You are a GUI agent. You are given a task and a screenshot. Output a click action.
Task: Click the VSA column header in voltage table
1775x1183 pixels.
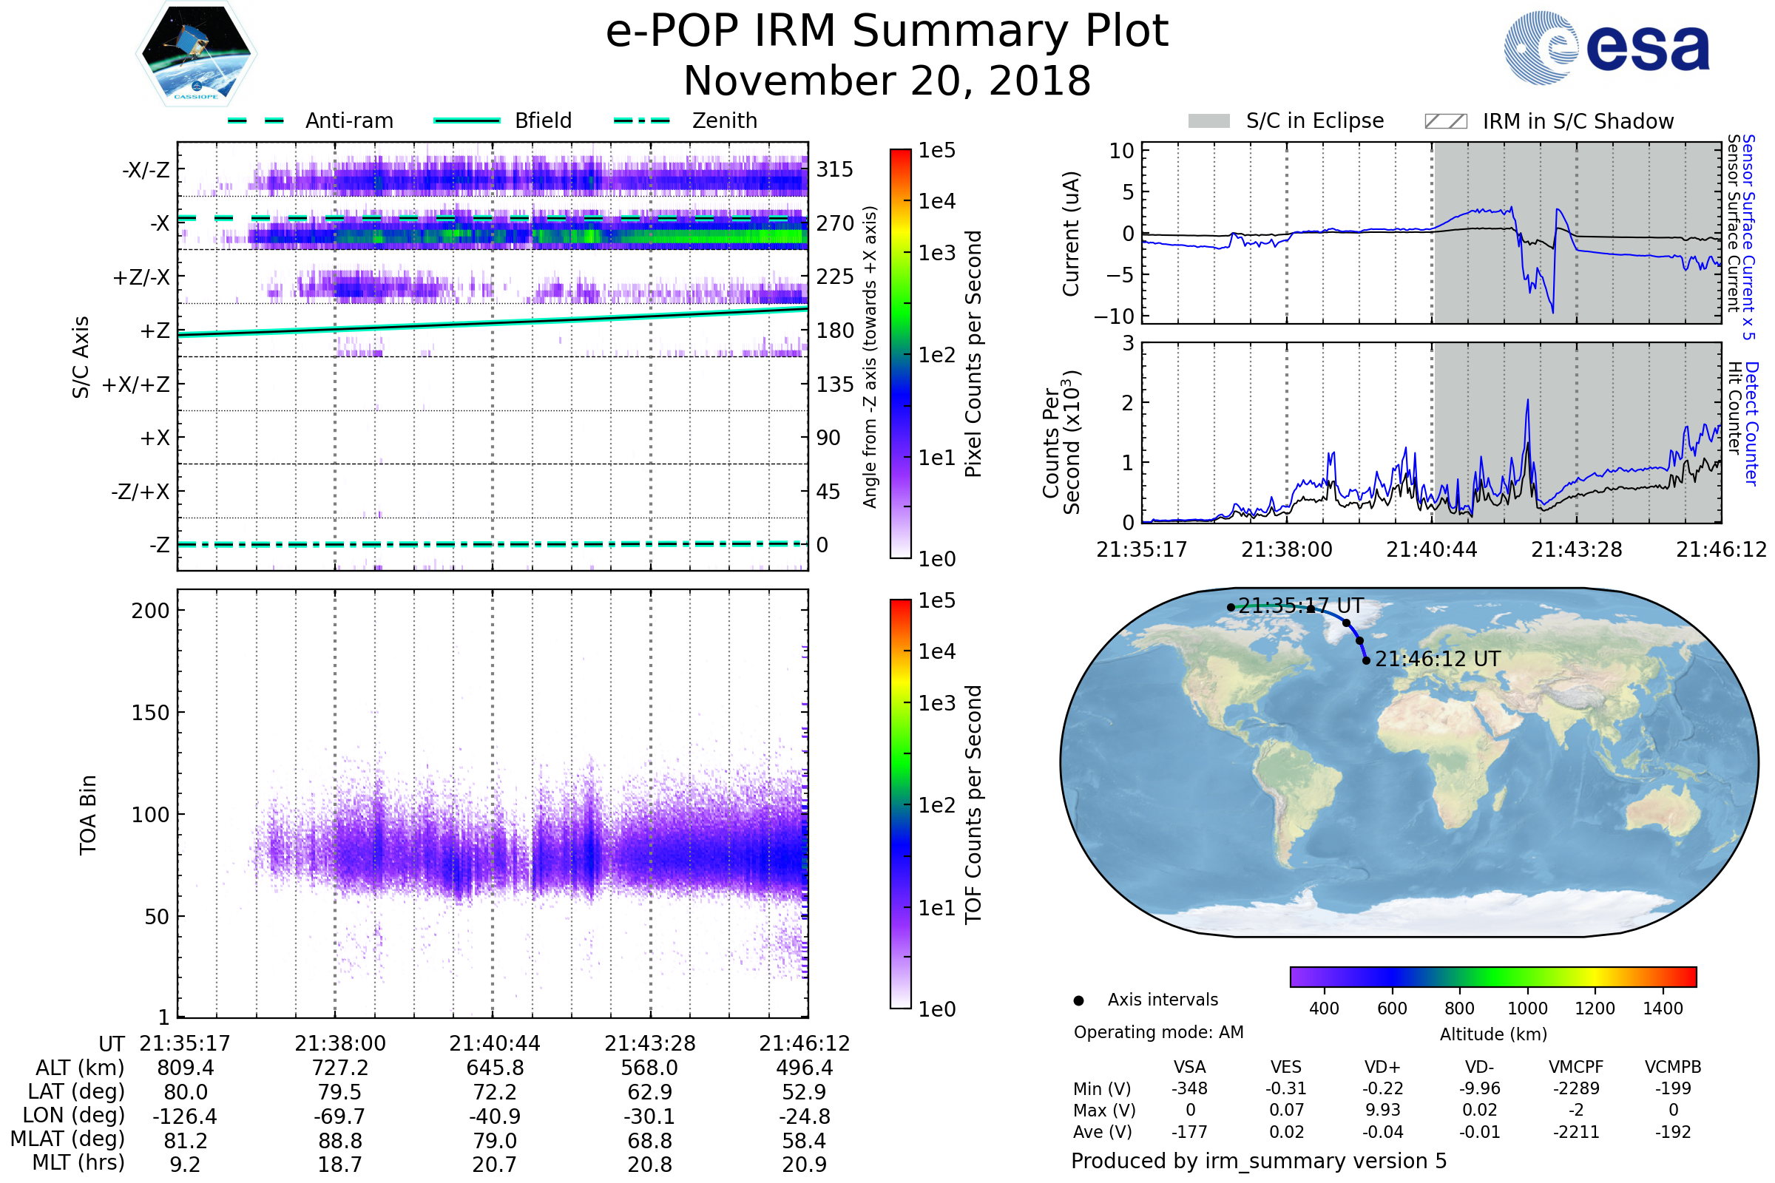[x=1189, y=1068]
